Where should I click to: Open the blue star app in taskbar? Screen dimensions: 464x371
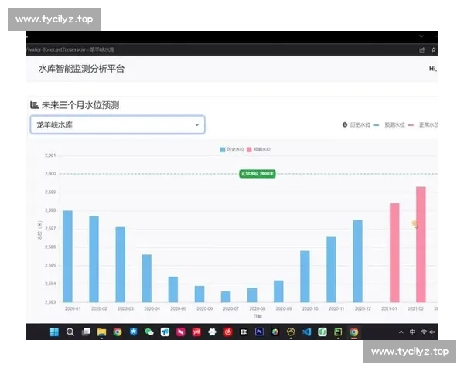click(134, 332)
